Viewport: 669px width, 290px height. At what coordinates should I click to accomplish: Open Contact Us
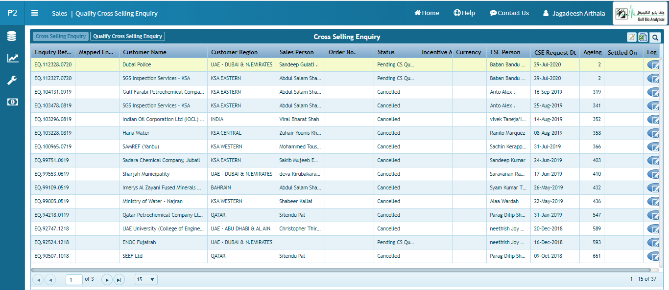pyautogui.click(x=509, y=13)
